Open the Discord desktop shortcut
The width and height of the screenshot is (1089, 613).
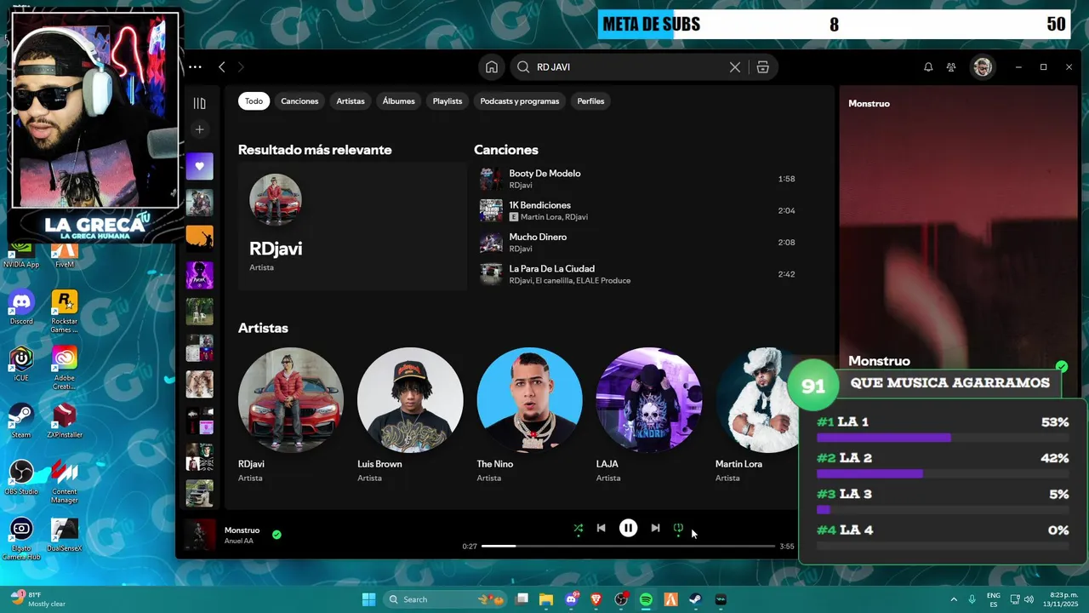[21, 307]
